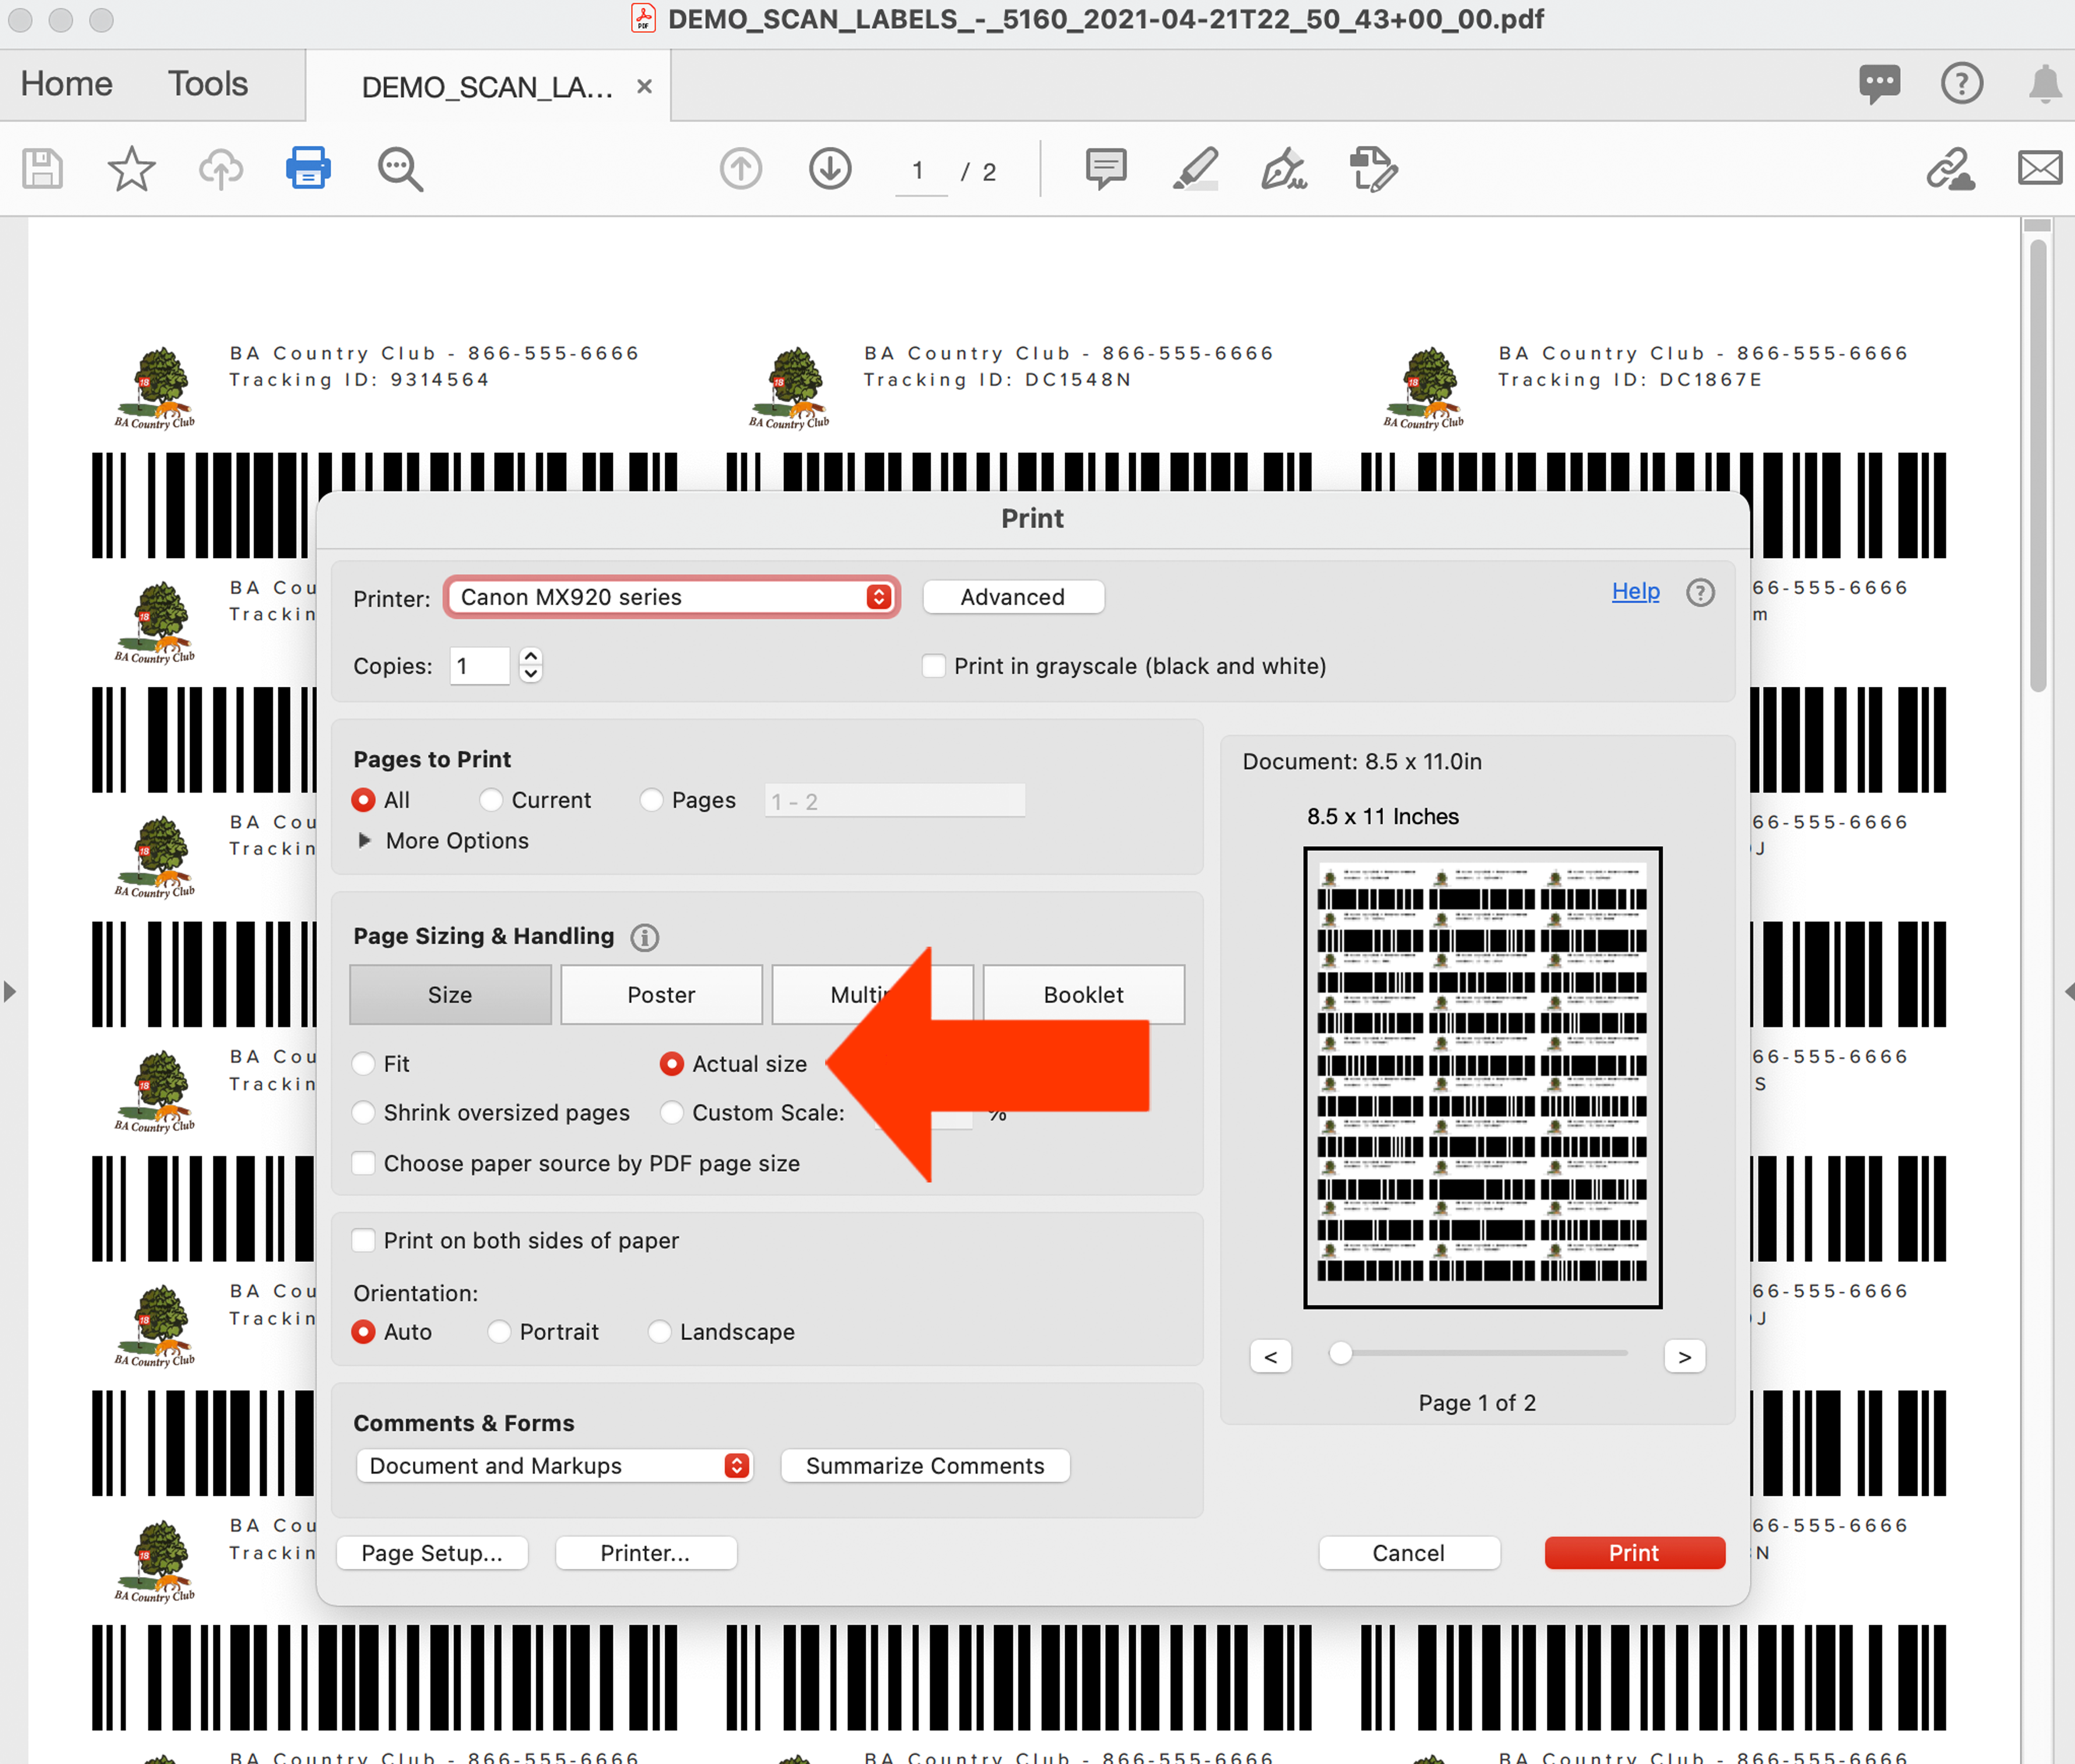Click Summarize Comments button
The height and width of the screenshot is (1764, 2075).
(x=925, y=1466)
